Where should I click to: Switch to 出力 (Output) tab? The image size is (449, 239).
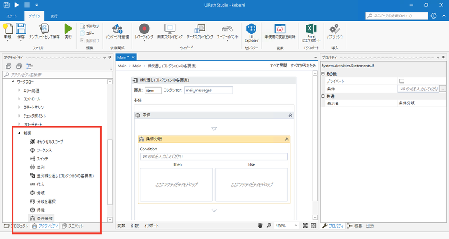pyautogui.click(x=370, y=226)
